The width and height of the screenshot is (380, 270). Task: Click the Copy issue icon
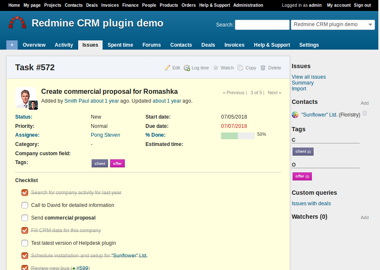[240, 68]
